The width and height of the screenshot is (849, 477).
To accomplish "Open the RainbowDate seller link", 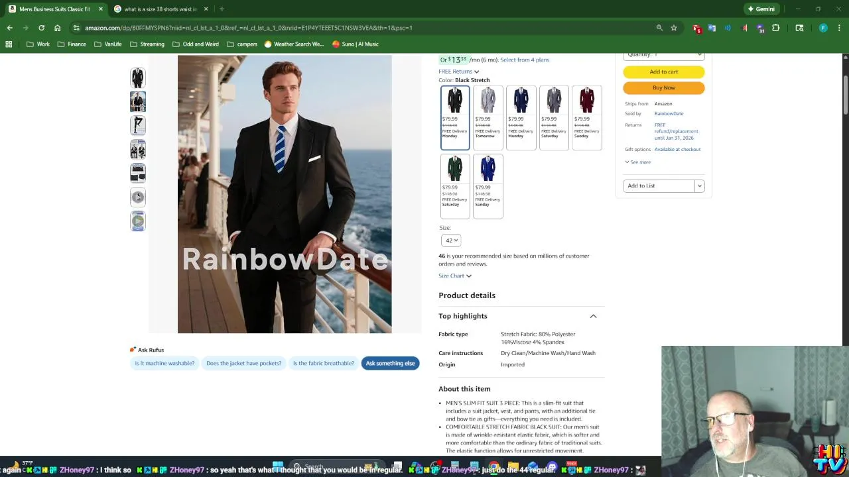I will [x=669, y=113].
